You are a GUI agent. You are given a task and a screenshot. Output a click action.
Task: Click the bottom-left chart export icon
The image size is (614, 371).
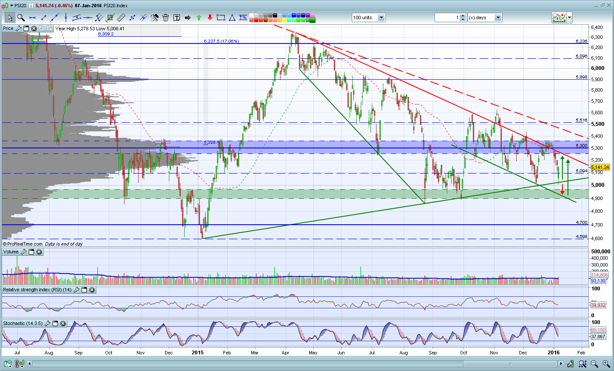point(8,364)
